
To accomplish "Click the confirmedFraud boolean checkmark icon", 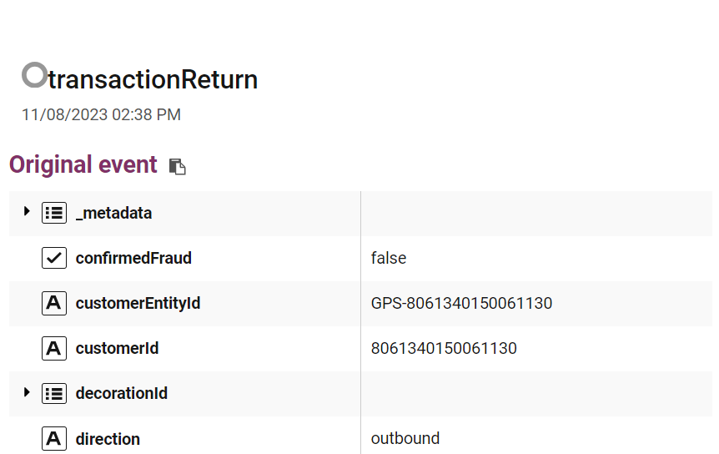I will pyautogui.click(x=54, y=258).
